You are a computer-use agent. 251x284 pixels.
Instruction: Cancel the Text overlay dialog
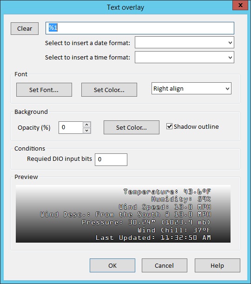[164, 265]
